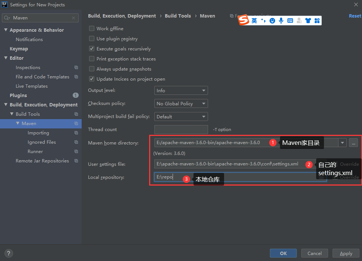Switch Sogou language mode via 英 icon
Screen dimensions: 362x261
point(254,21)
